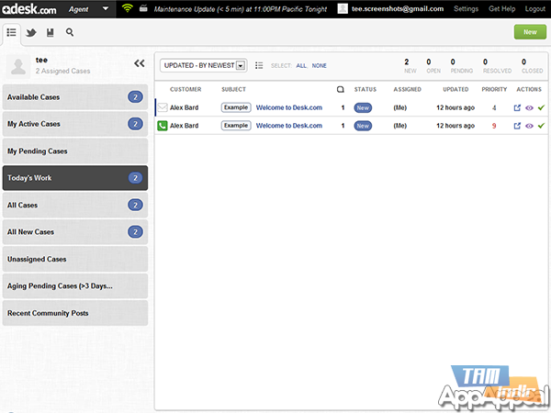
Task: Click Example label in phone case row
Action: pyautogui.click(x=236, y=126)
